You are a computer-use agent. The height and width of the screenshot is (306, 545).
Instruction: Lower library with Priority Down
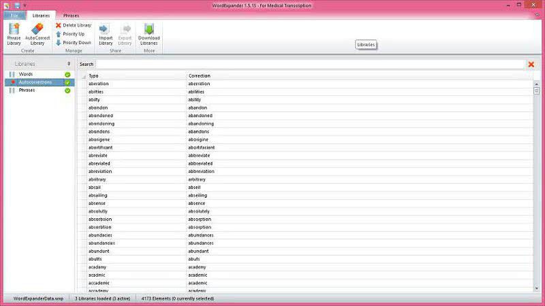pyautogui.click(x=73, y=43)
